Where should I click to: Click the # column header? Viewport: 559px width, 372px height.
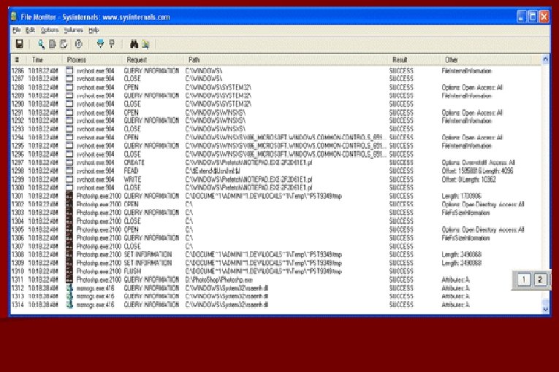click(x=18, y=60)
